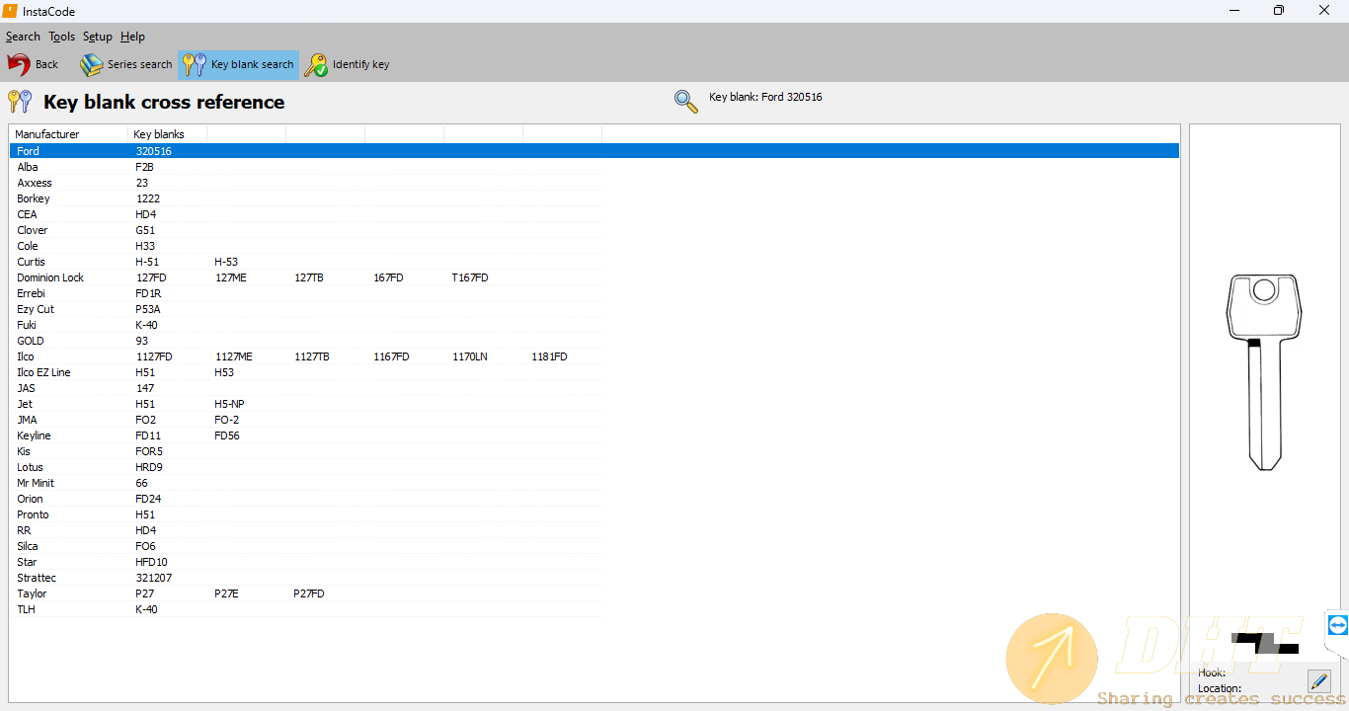Image resolution: width=1349 pixels, height=711 pixels.
Task: Open Series search via books icon
Action: (x=92, y=65)
